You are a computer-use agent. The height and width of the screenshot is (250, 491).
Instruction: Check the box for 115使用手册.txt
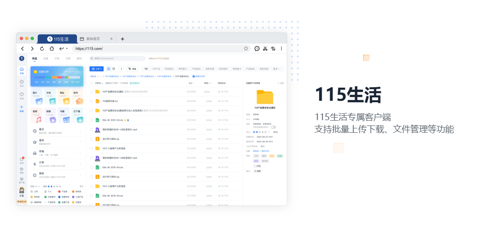tap(92, 101)
